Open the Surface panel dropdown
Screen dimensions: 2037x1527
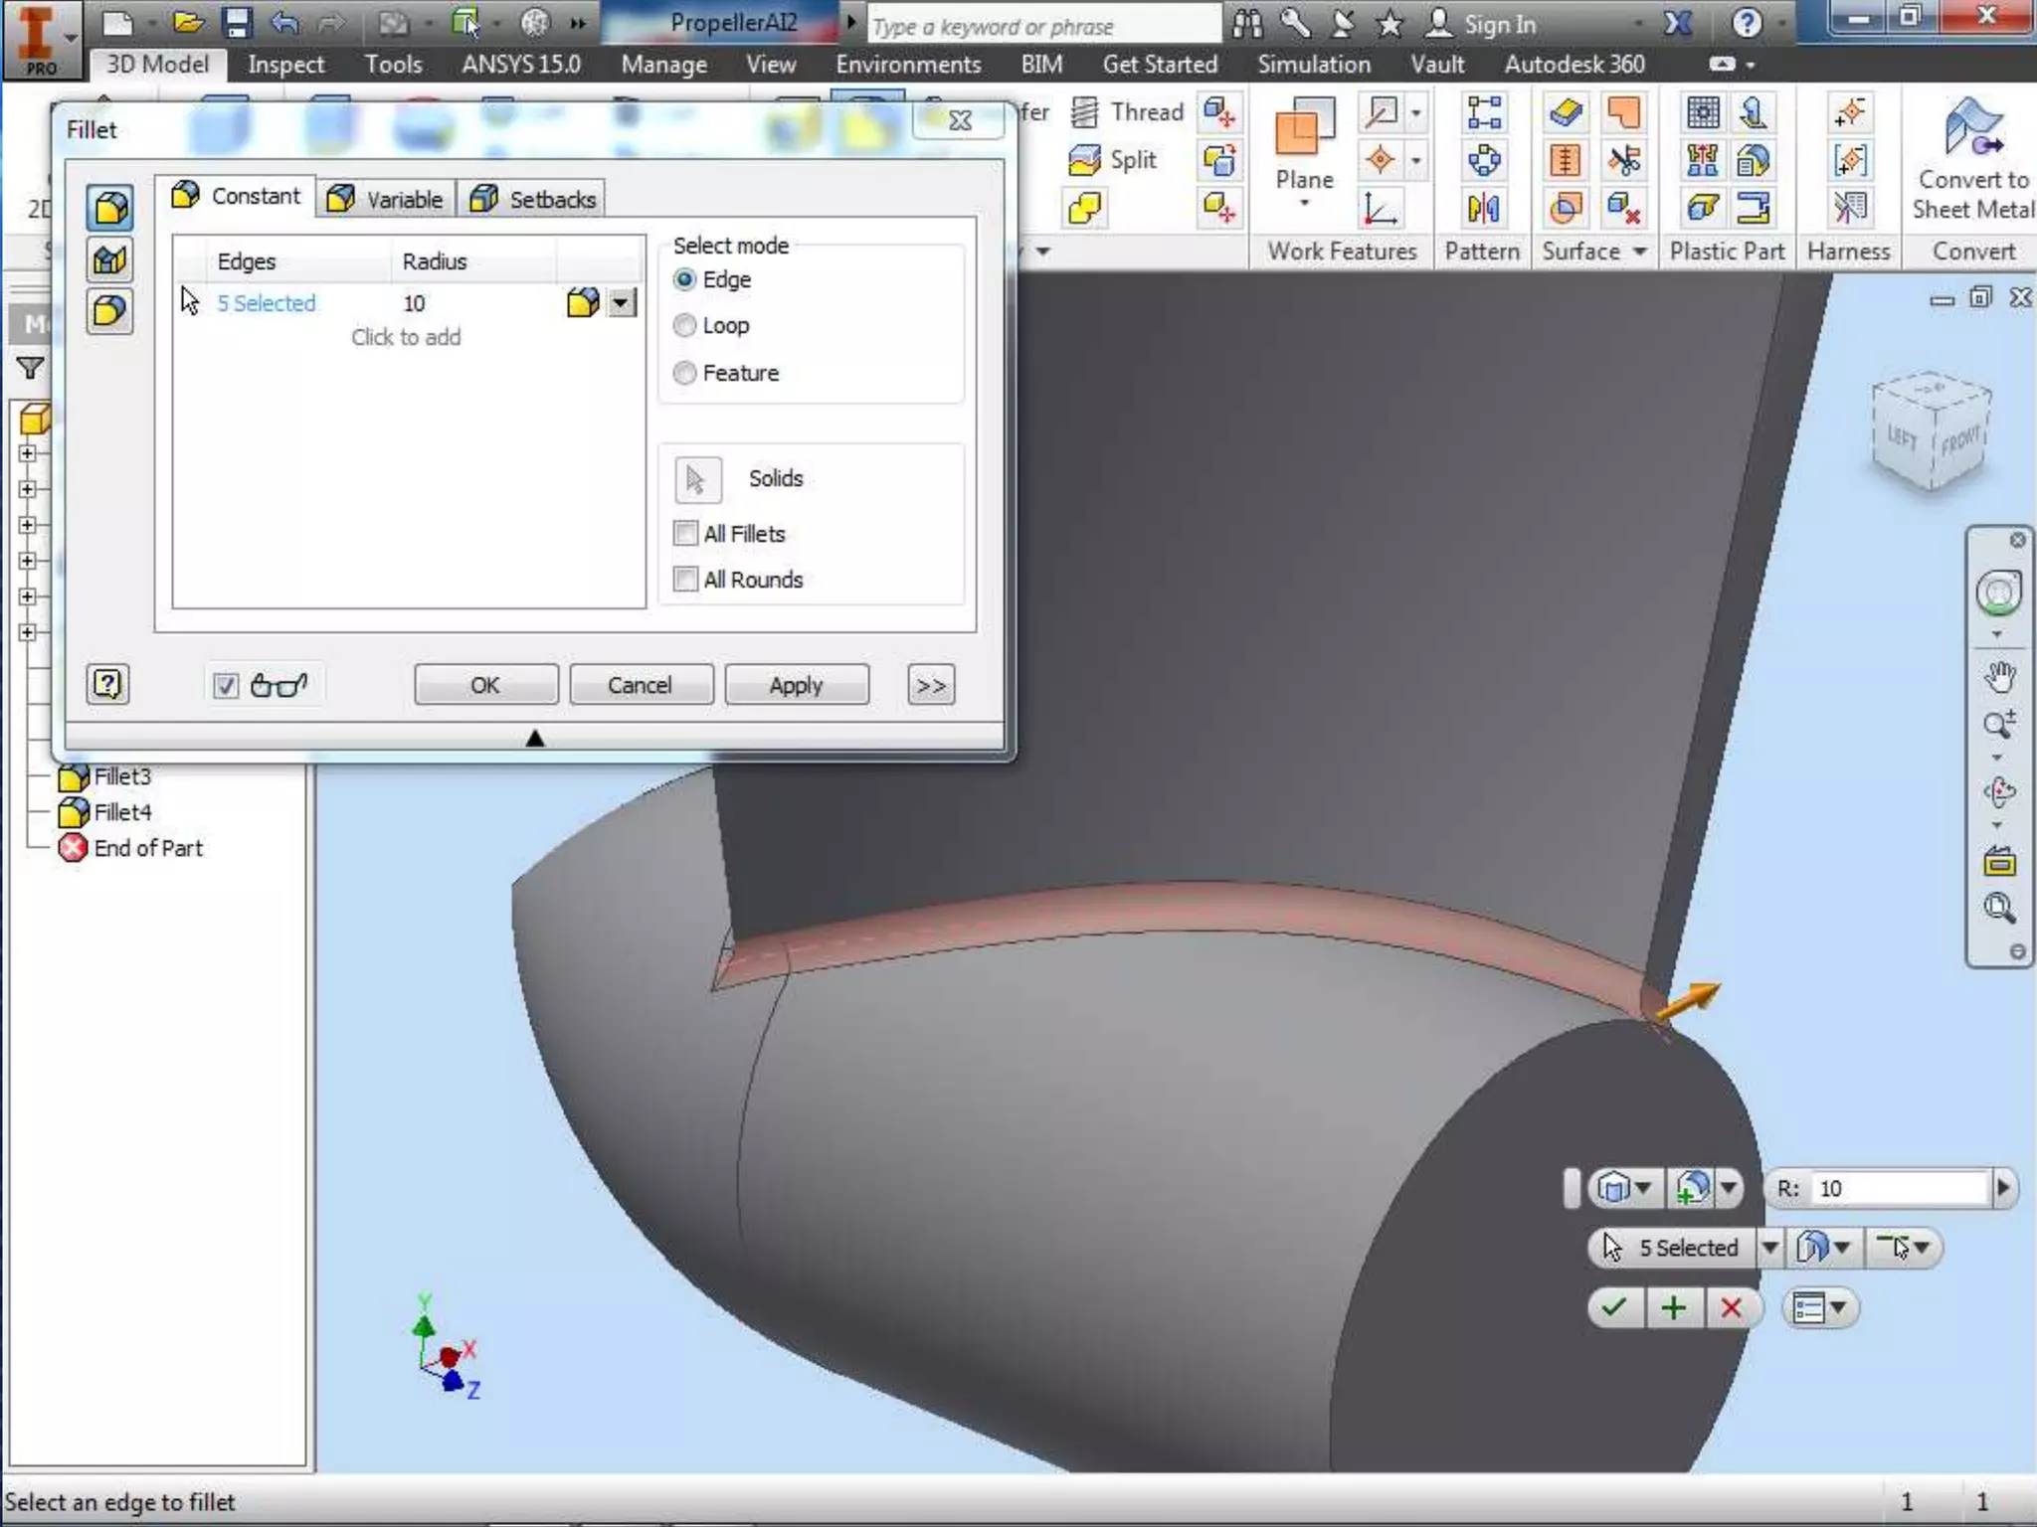coord(1639,252)
